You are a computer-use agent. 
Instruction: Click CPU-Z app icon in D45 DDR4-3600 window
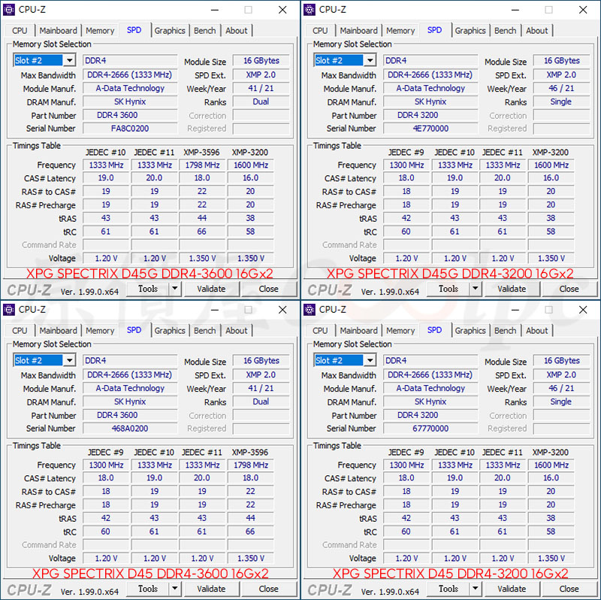click(9, 309)
